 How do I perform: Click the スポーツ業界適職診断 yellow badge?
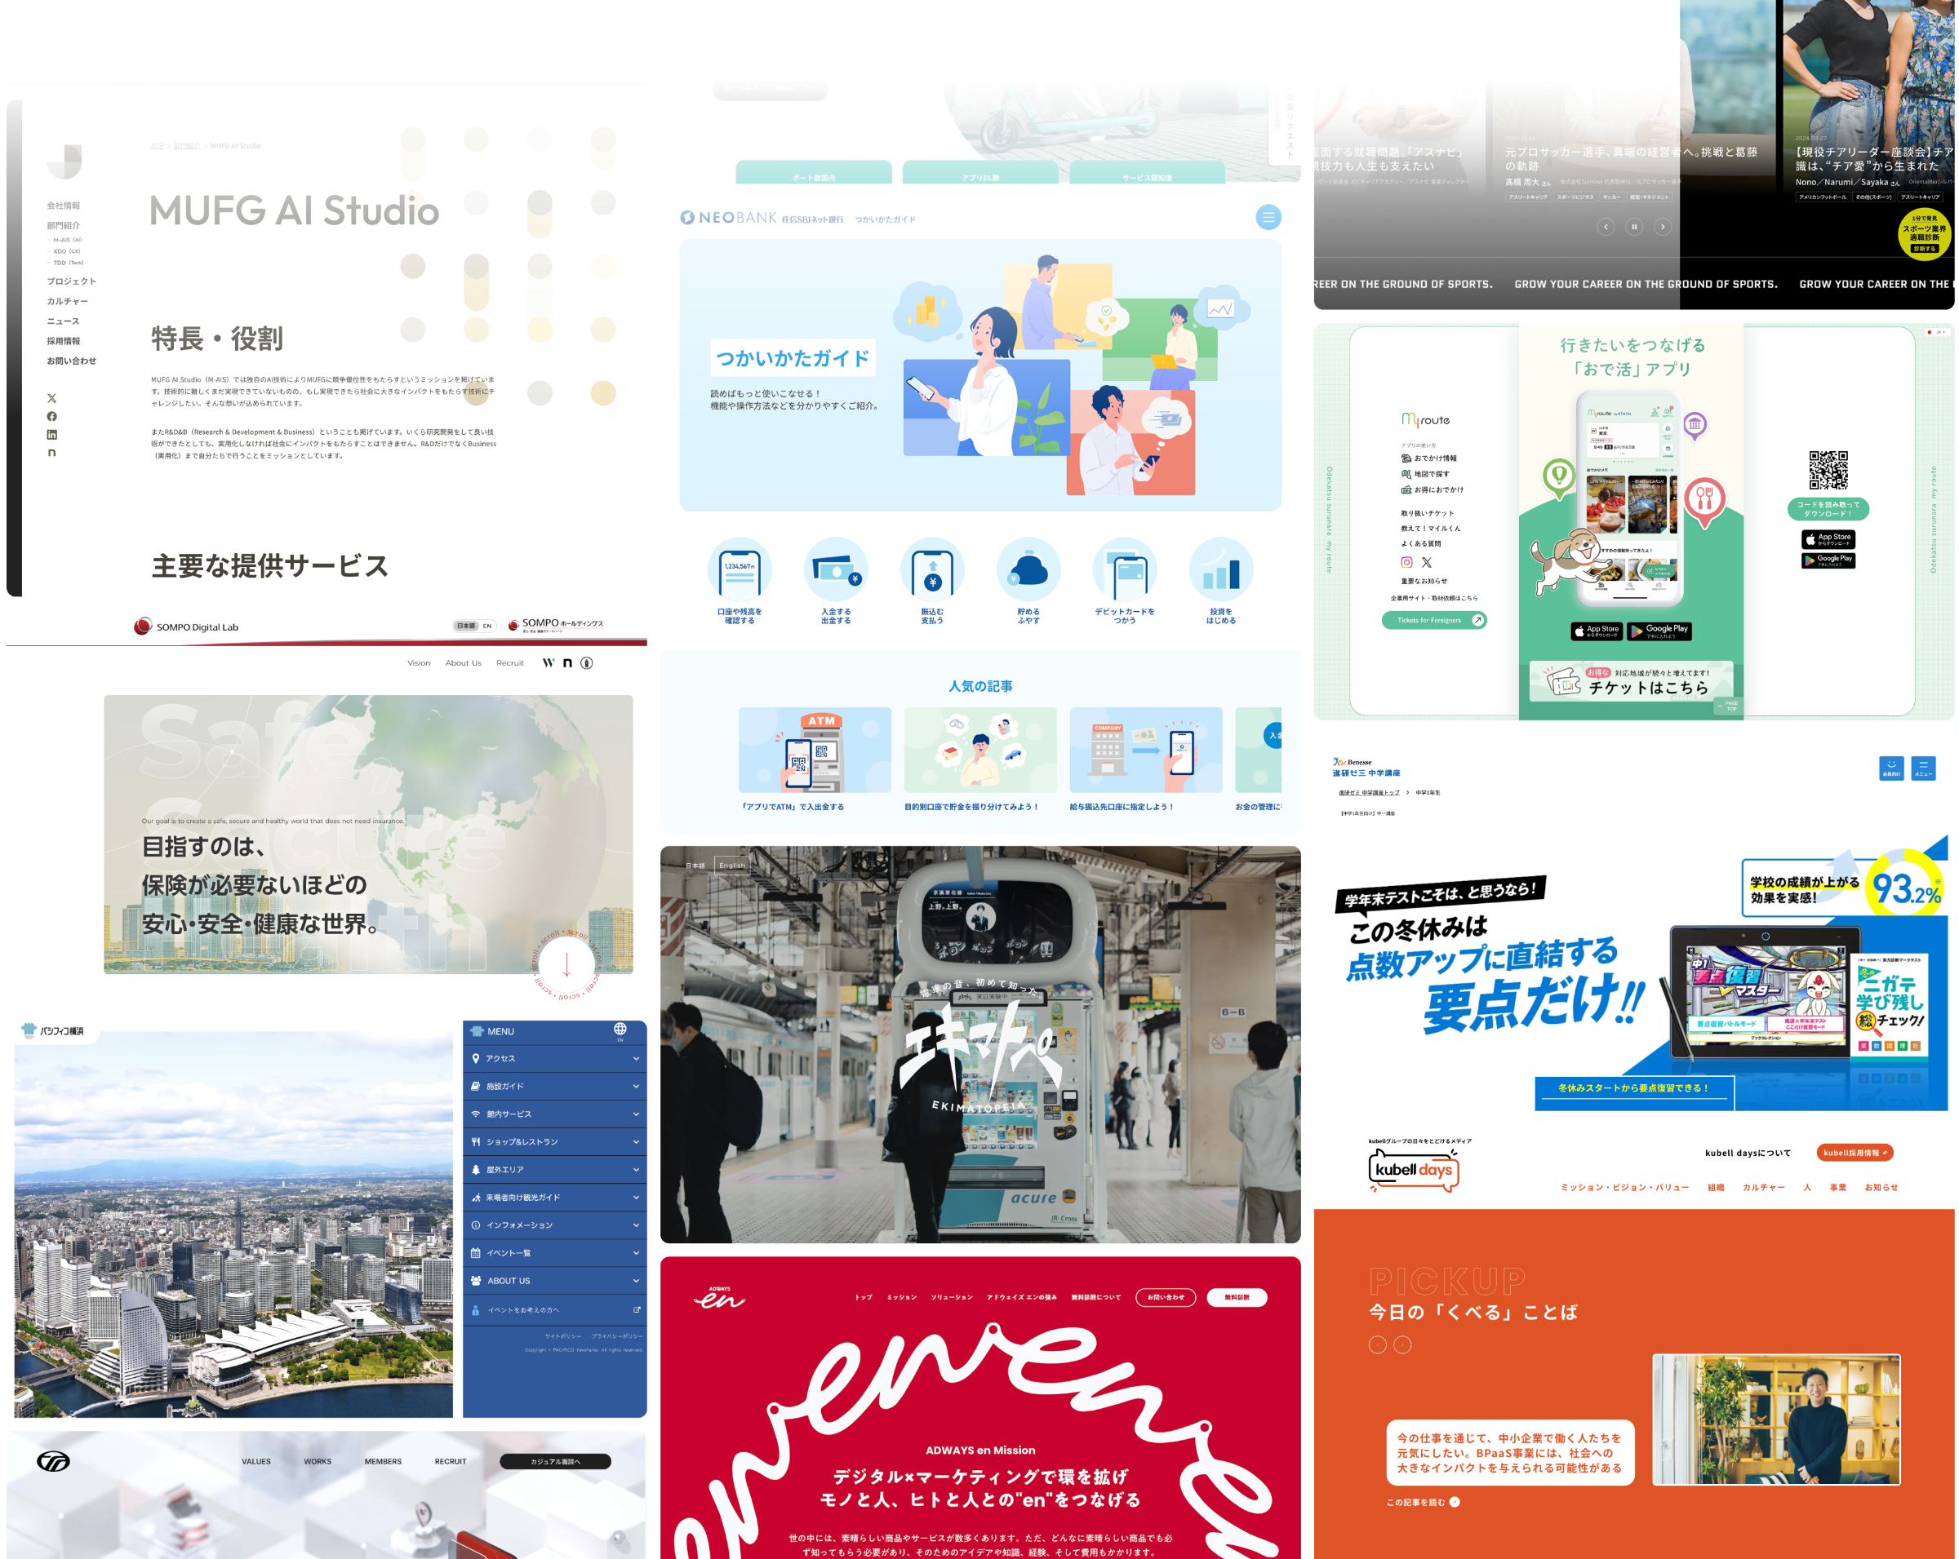1924,234
